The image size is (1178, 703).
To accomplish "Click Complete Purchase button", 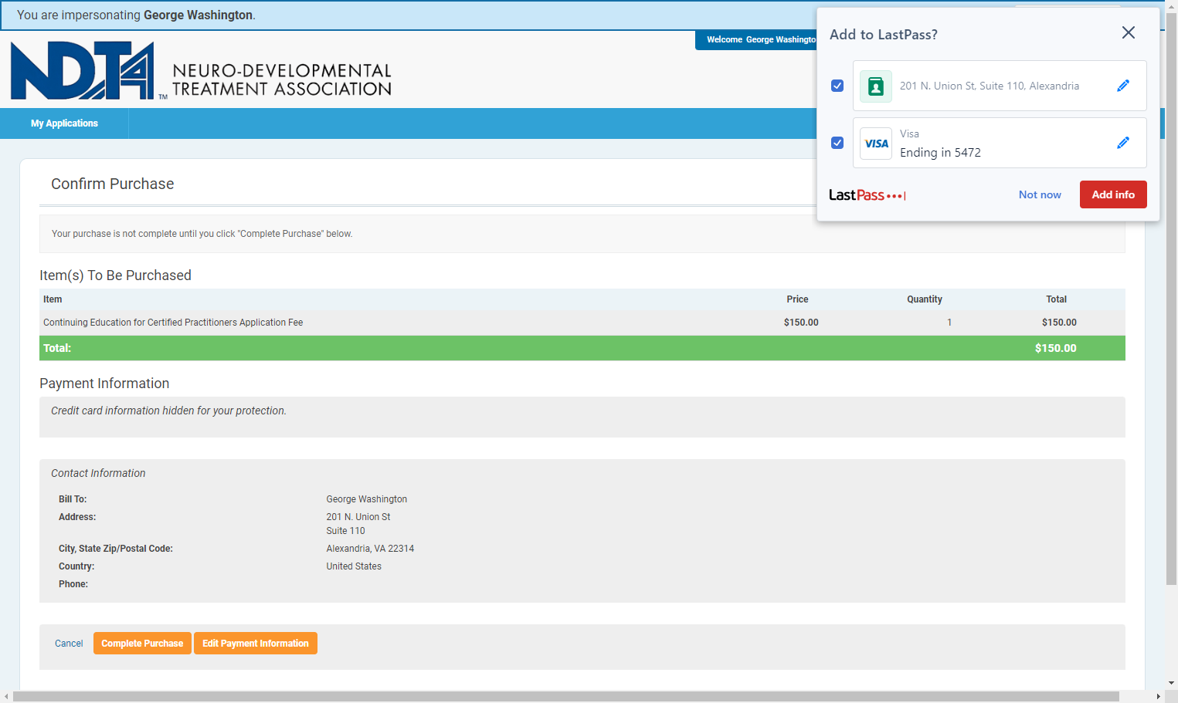I will (x=142, y=644).
